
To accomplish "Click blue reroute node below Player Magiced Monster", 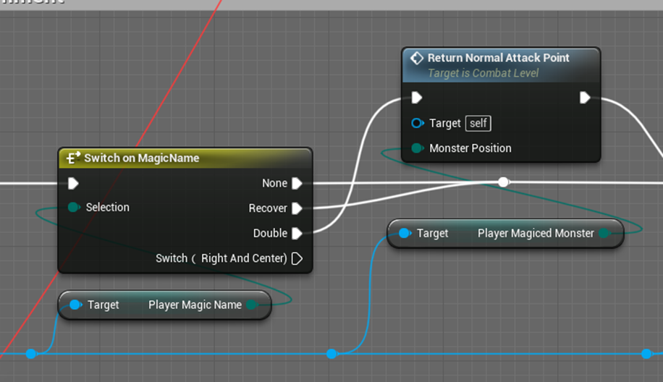I will [331, 354].
